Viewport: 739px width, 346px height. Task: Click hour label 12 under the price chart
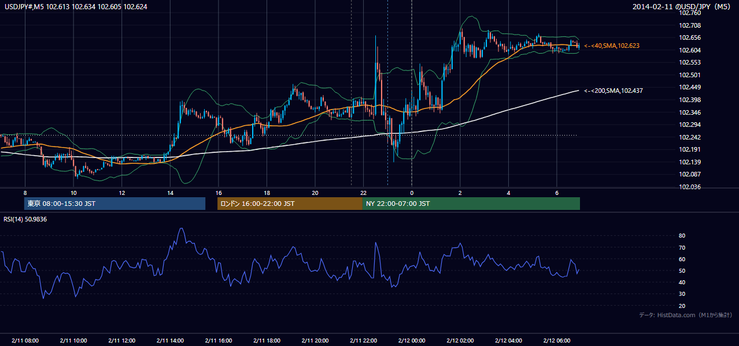pos(122,193)
